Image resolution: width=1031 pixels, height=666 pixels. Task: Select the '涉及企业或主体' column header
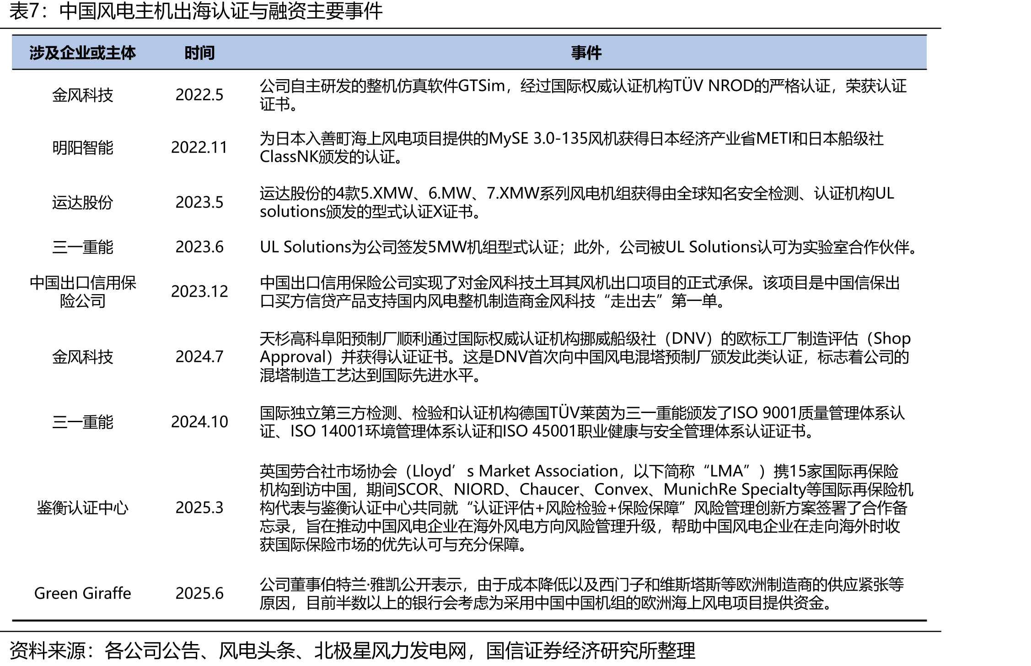pos(83,53)
